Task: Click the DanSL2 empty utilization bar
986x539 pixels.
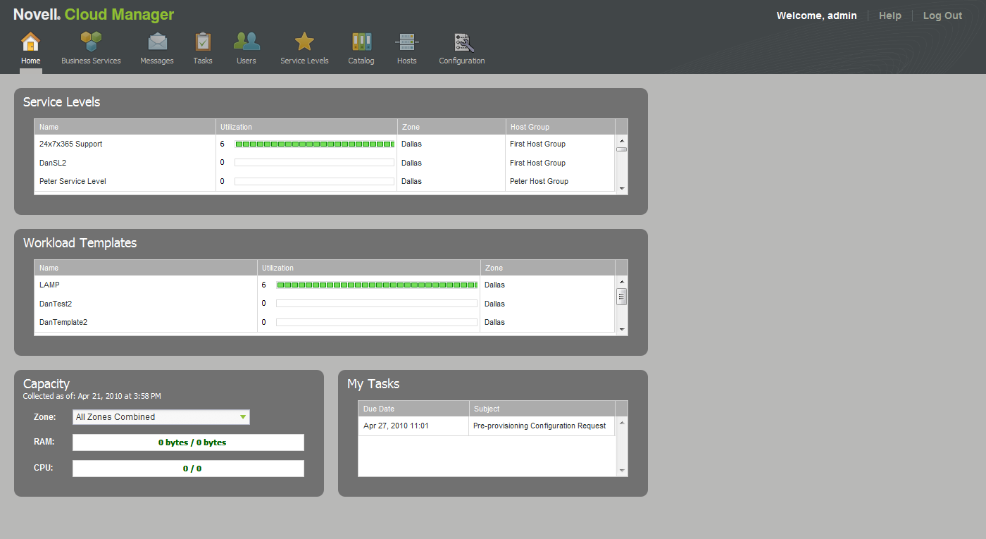Action: [314, 163]
